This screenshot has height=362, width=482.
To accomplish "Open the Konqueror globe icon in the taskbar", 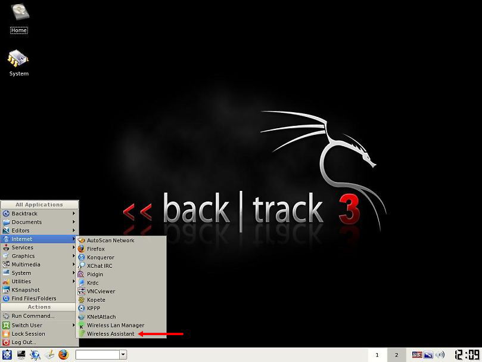I will [x=35, y=355].
